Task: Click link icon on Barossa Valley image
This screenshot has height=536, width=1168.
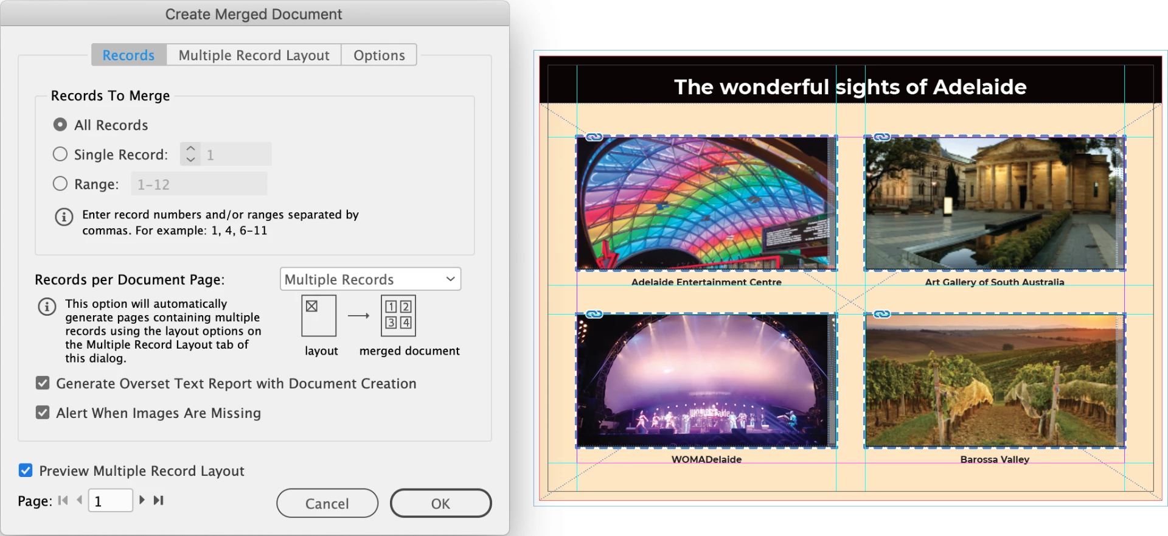Action: click(x=882, y=314)
